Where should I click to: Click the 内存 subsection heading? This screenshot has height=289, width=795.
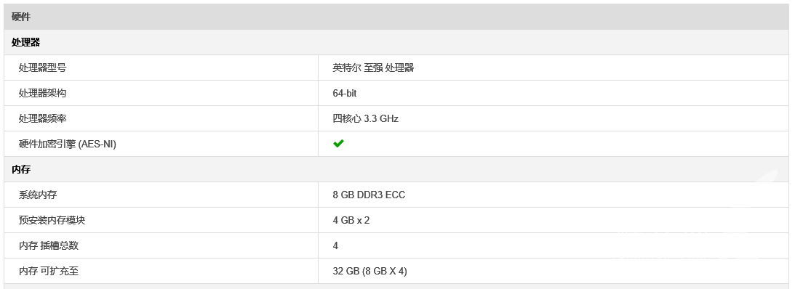click(x=396, y=170)
